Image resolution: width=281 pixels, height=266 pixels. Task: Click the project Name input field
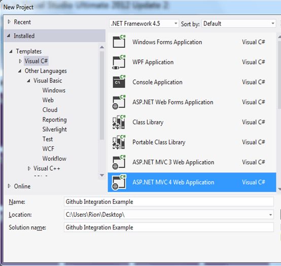[x=168, y=201]
